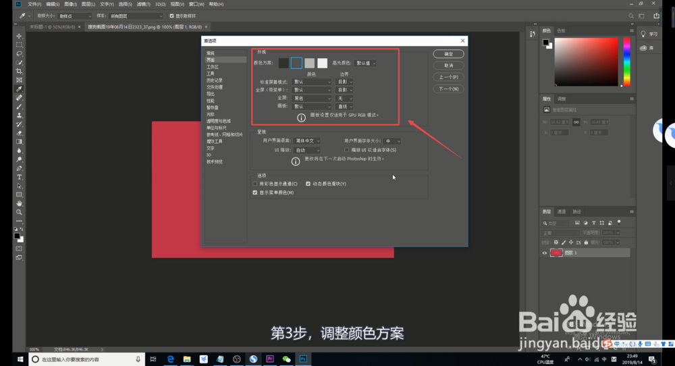Open the 图像(I) menu
Screen dimensions: 675x366
click(x=71, y=4)
